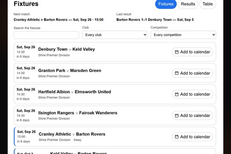Switch to the Fixtures tab

pyautogui.click(x=166, y=4)
